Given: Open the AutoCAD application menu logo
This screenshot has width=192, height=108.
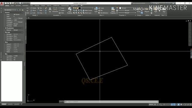Looking at the screenshot, I should point(2,4).
